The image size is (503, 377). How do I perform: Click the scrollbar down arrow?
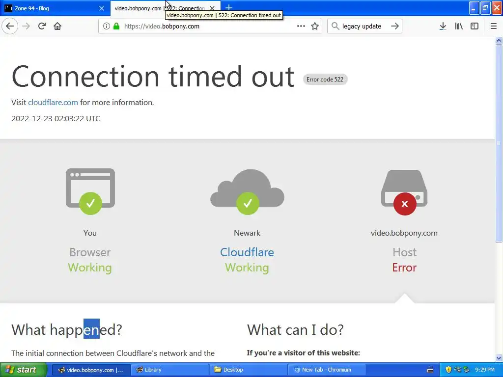499,358
